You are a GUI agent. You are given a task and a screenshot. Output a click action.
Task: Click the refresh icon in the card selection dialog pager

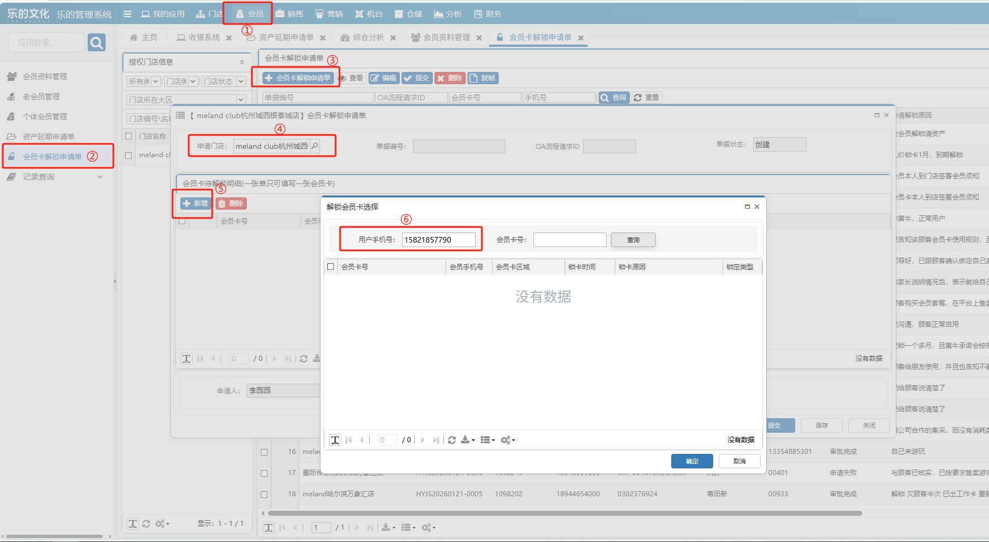pyautogui.click(x=452, y=440)
